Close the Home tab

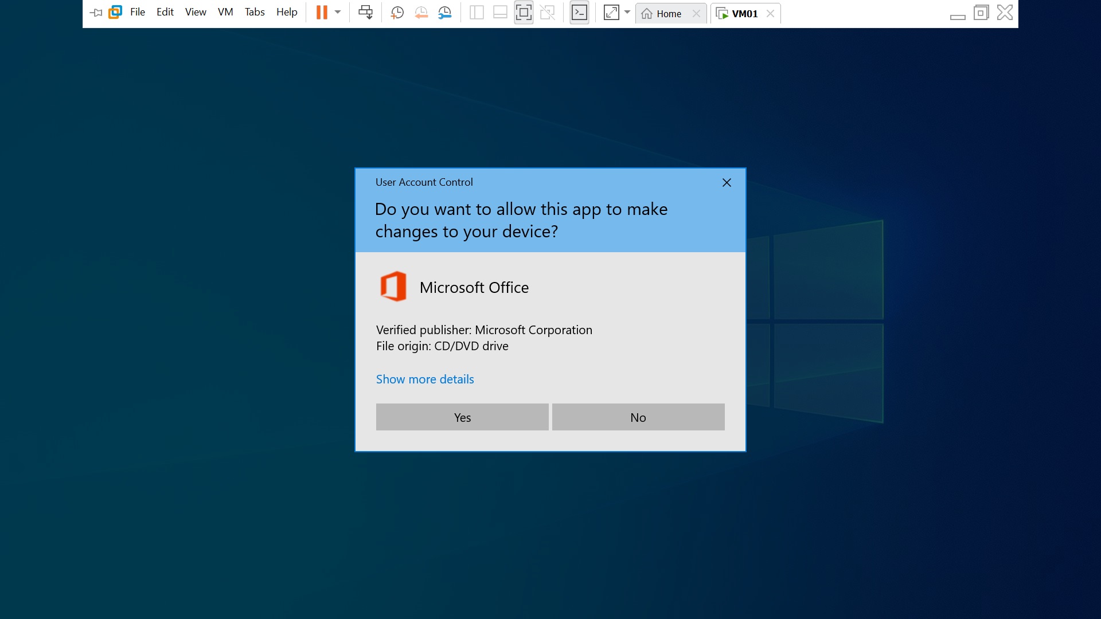pyautogui.click(x=696, y=13)
